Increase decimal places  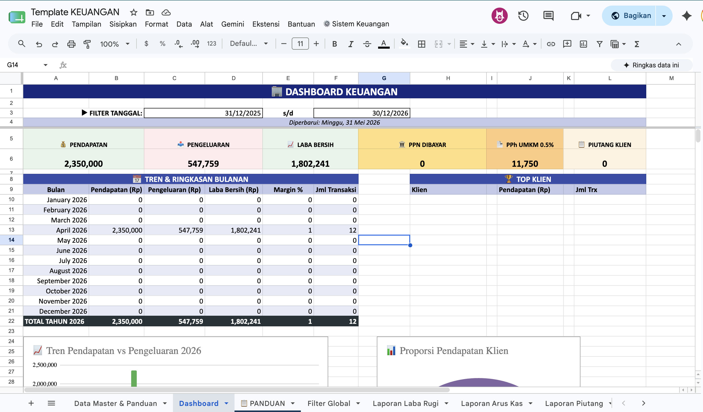pyautogui.click(x=195, y=44)
